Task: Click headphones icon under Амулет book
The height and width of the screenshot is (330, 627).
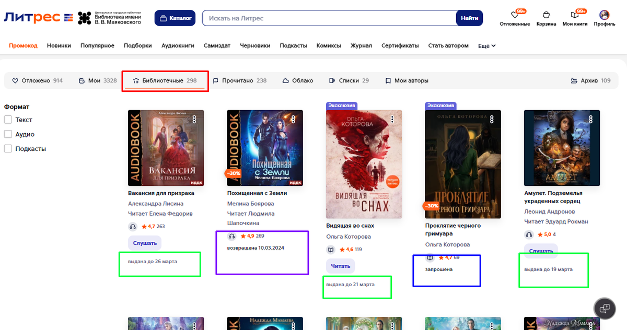Action: tap(529, 235)
